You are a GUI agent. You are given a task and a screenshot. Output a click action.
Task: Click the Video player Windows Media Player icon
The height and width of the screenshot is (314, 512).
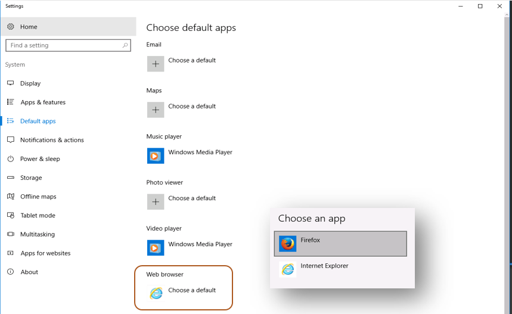(x=156, y=248)
